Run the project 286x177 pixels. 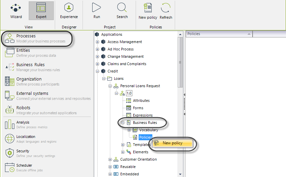tap(97, 11)
